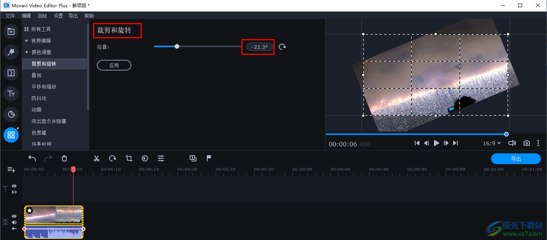Mute the video track audio

[x=14, y=222]
